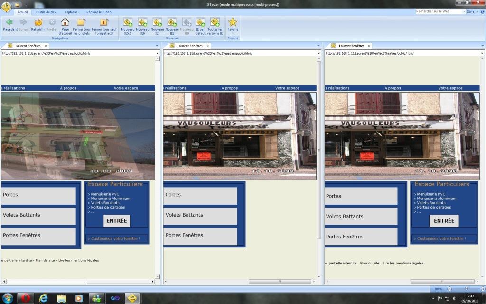Open Windows Live Messenger taskbar icon
The width and height of the screenshot is (486, 304).
click(97, 298)
